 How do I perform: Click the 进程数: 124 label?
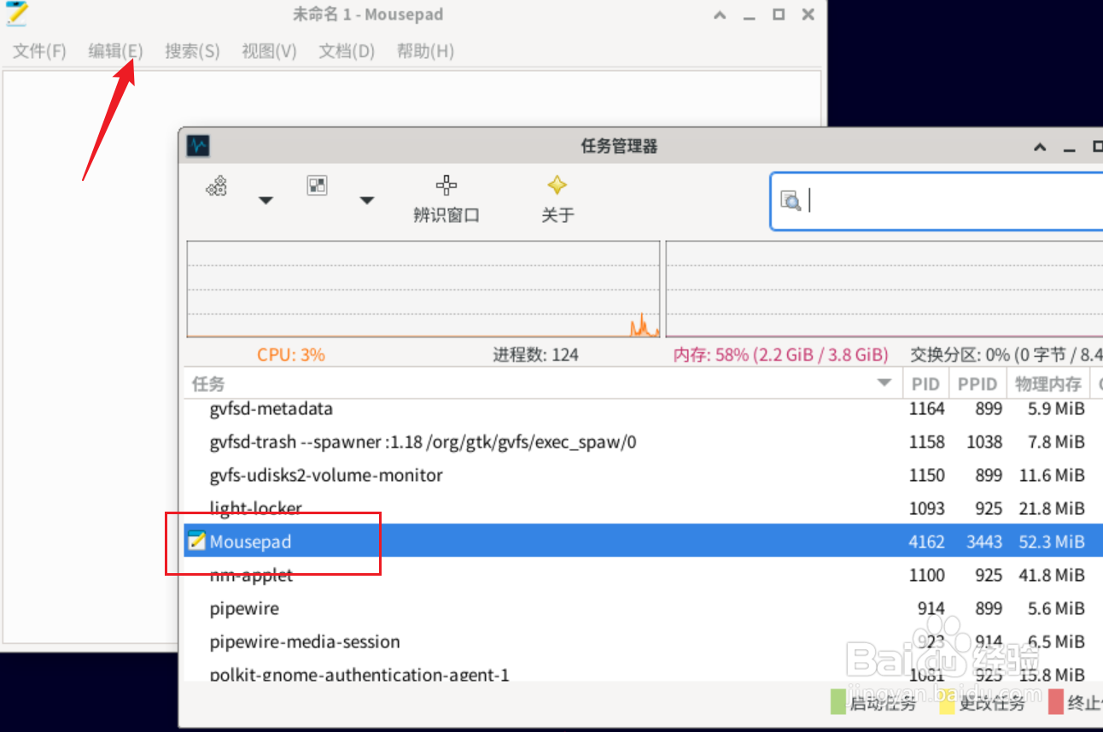tap(535, 354)
